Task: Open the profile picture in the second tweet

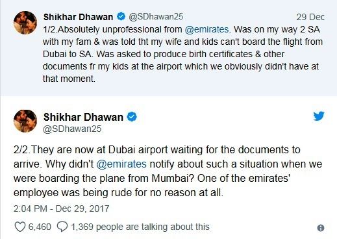Action: click(x=25, y=121)
